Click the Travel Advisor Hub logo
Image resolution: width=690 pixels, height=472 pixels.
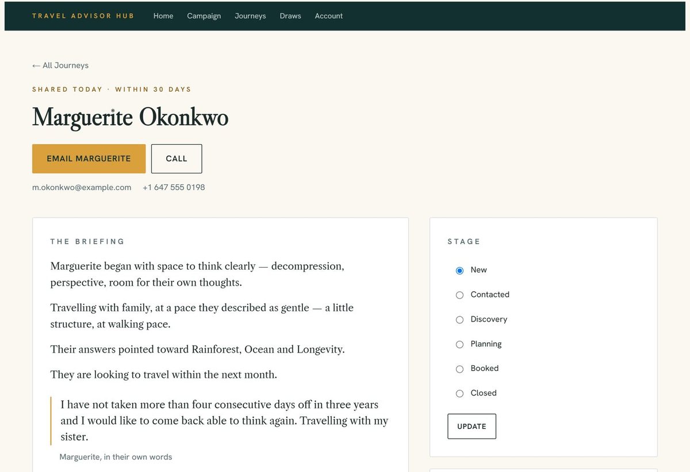(x=83, y=16)
